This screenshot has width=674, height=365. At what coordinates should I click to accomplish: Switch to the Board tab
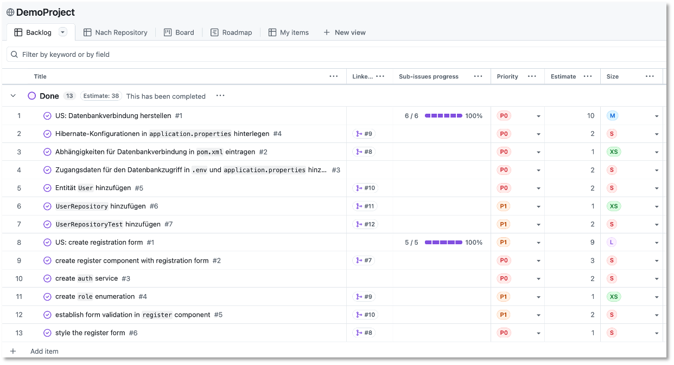[179, 32]
